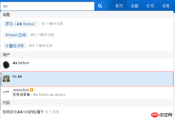Open the 消息 messages tab

point(166,6)
